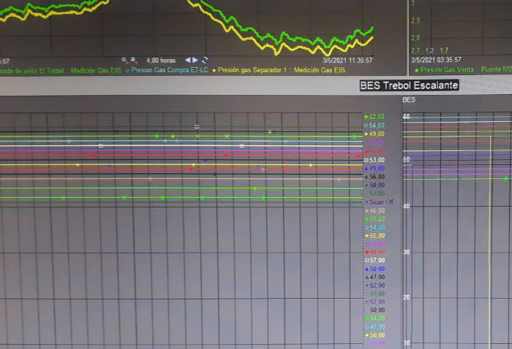Image resolution: width=512 pixels, height=349 pixels.
Task: Click the zoom out magnifier icon
Action: coord(134,61)
